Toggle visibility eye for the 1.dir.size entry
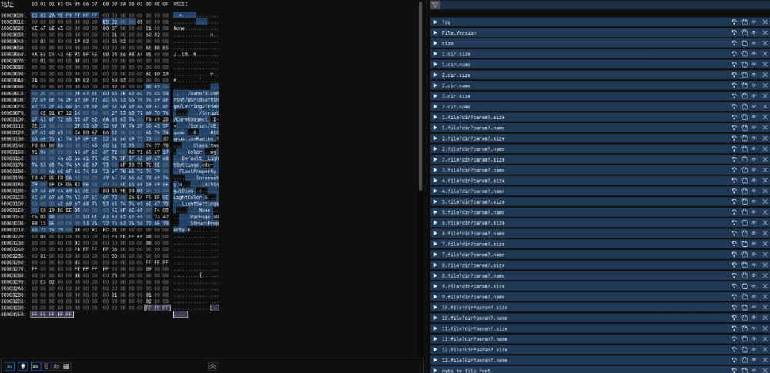 pos(755,55)
